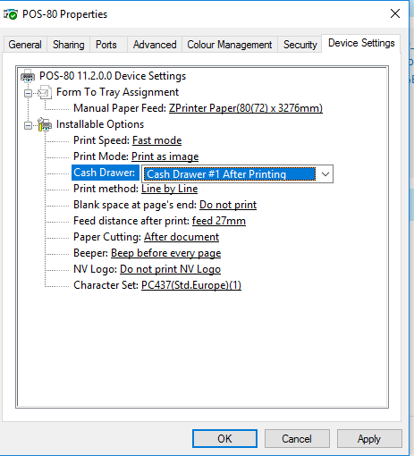Screen dimensions: 414x456
Task: Select the printer icon beside Device Settings root
Action: (x=28, y=76)
